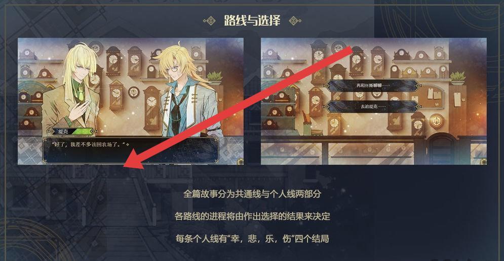Click the dialogue box reading 好了，我差不多该回农场了
The height and width of the screenshot is (261, 504).
pos(131,151)
